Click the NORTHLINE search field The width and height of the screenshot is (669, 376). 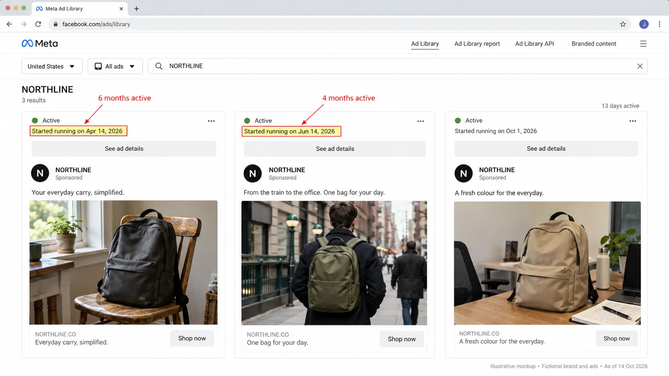[x=398, y=66]
